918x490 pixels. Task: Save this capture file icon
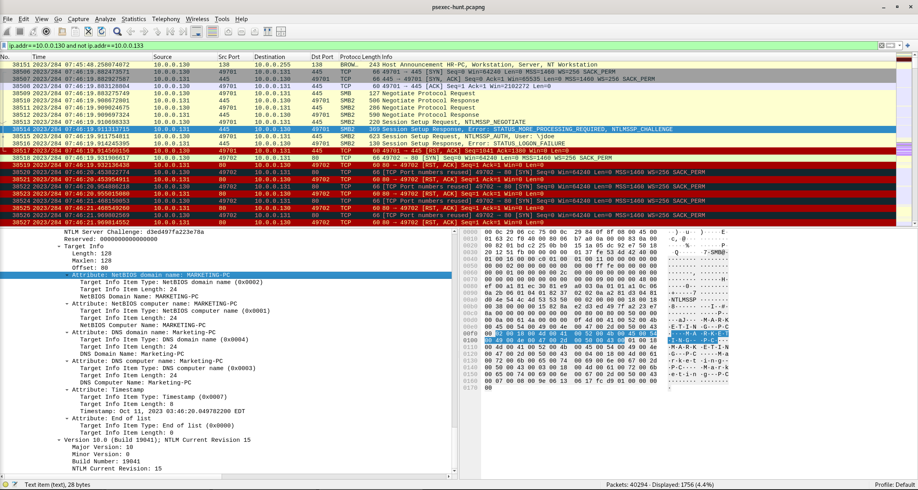pos(75,32)
